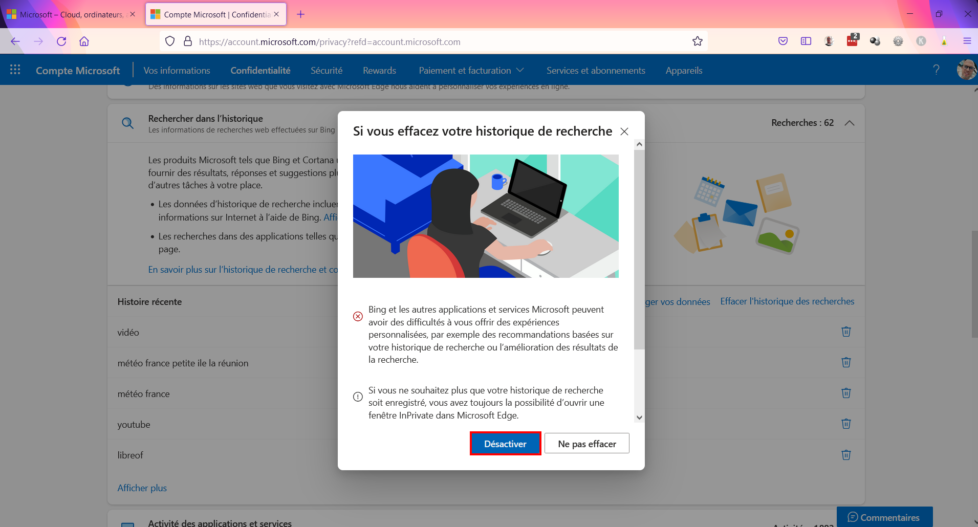Viewport: 978px width, 527px height.
Task: Go to the Sécurité tab
Action: pos(327,71)
